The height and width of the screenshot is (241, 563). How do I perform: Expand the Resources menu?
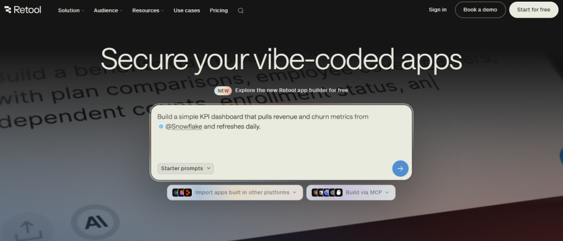(x=148, y=10)
